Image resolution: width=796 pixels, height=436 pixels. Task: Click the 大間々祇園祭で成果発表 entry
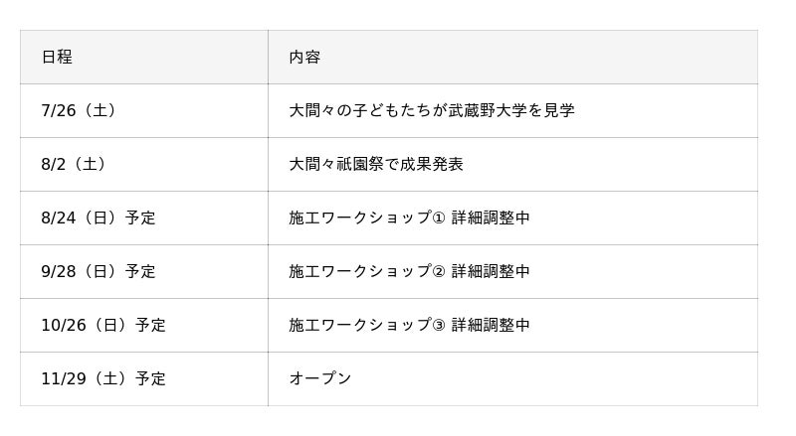(x=376, y=165)
